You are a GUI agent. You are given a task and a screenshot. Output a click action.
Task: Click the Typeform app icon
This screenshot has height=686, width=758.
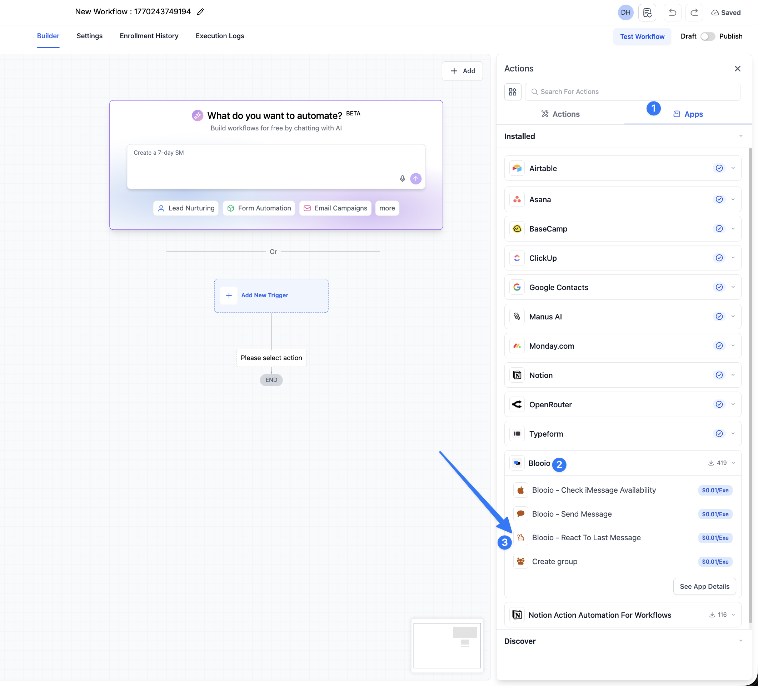click(517, 434)
